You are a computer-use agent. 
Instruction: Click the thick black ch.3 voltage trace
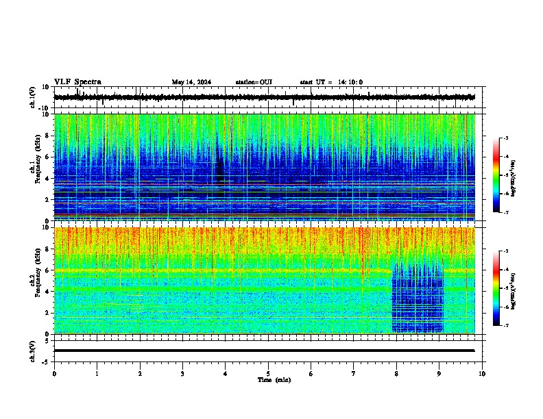click(265, 351)
